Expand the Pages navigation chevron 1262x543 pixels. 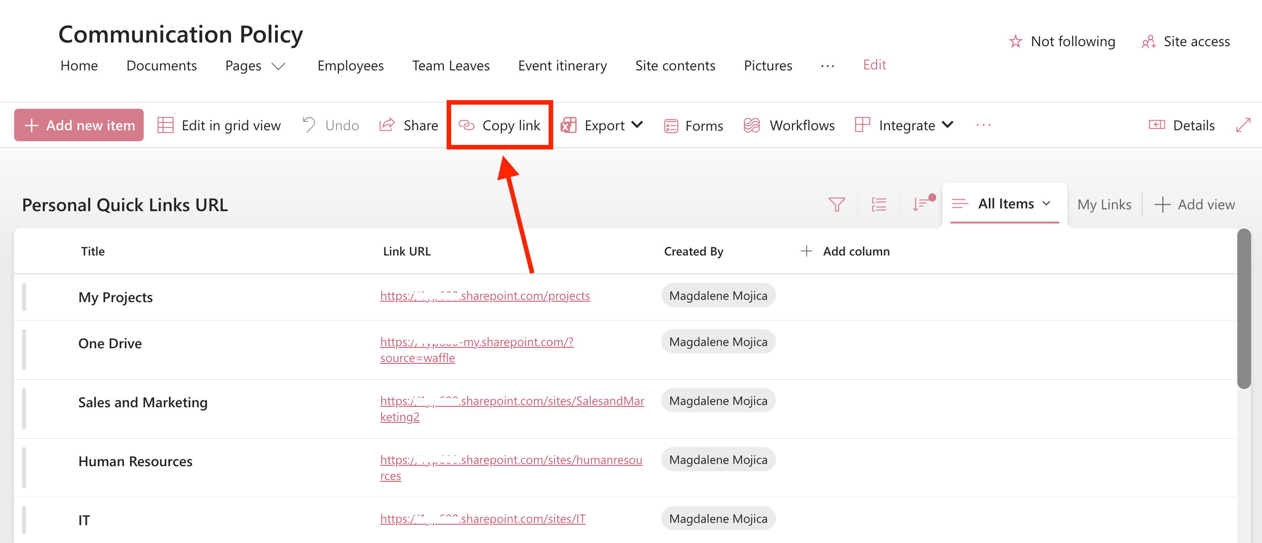[x=278, y=67]
